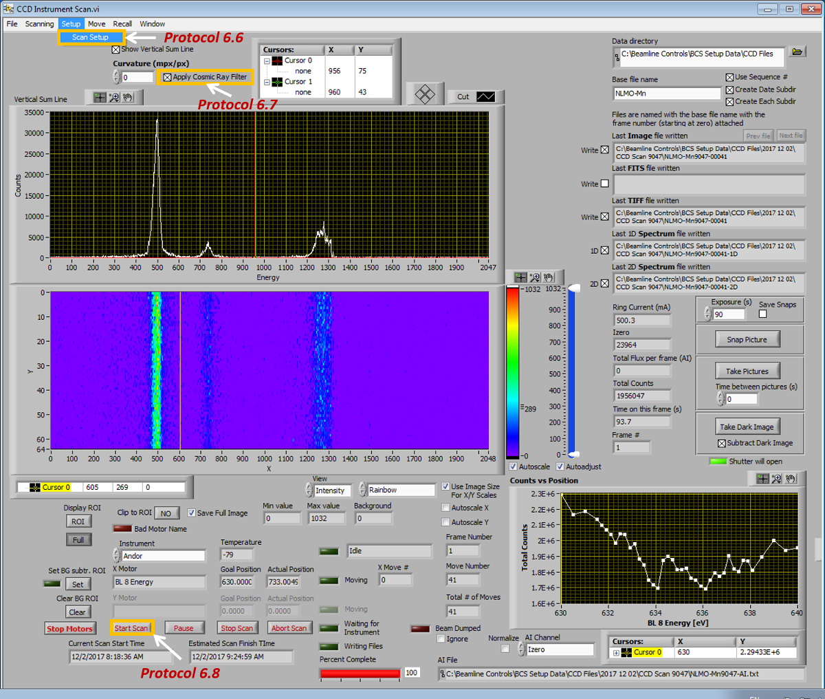Click the Base file name input field
Screen dimensions: 825x699
pyautogui.click(x=665, y=94)
